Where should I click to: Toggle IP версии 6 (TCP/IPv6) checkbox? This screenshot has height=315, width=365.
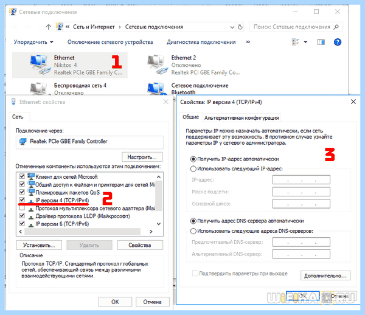point(22,224)
